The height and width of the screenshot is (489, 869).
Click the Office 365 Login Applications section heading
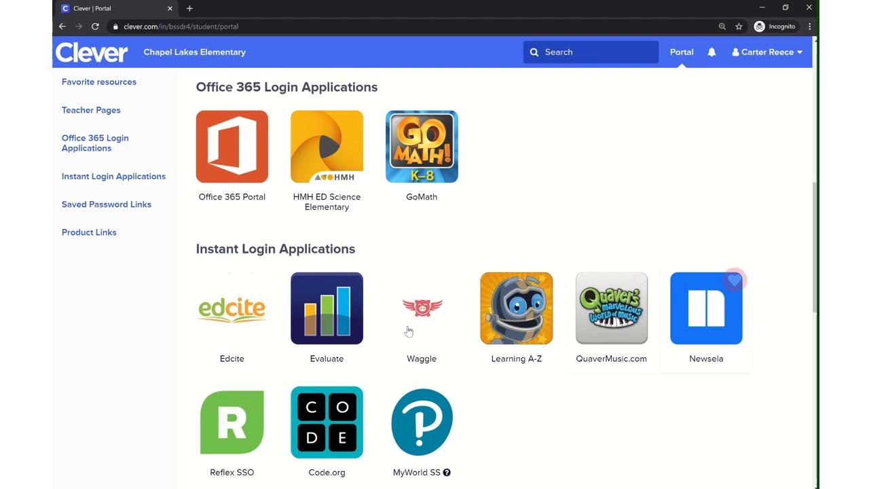tap(286, 88)
